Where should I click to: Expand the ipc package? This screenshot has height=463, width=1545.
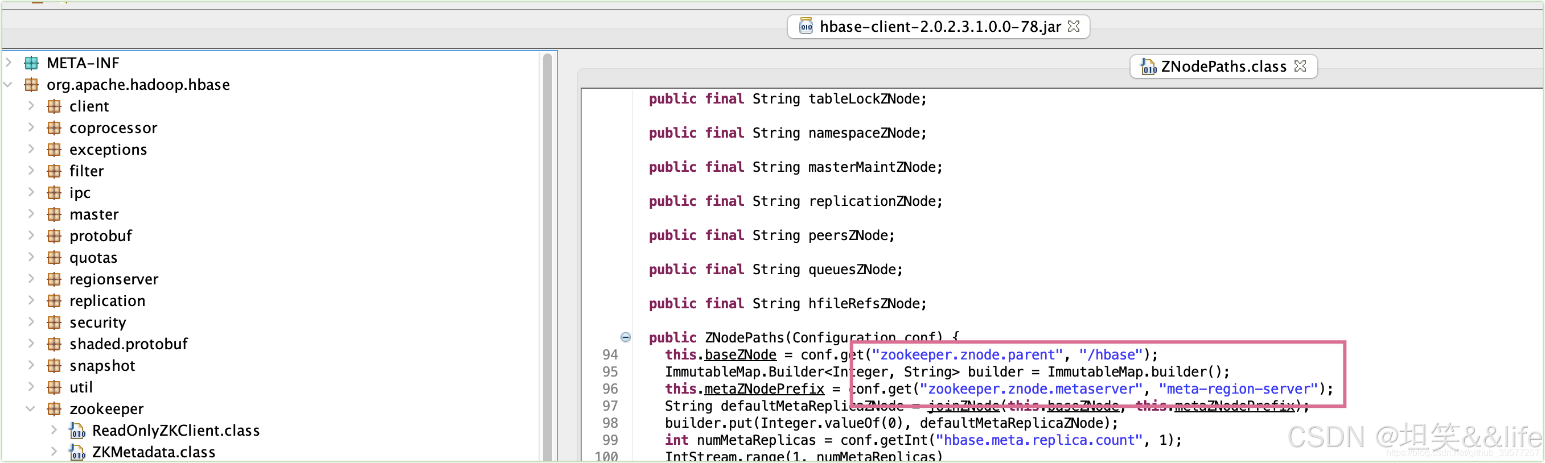pos(31,192)
